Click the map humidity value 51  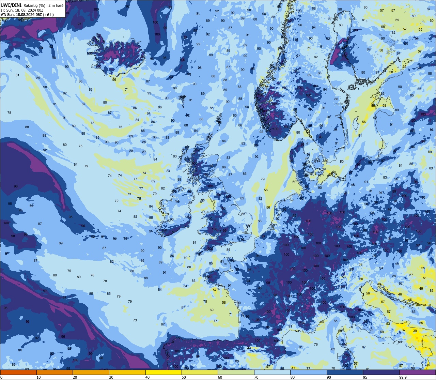(425, 278)
